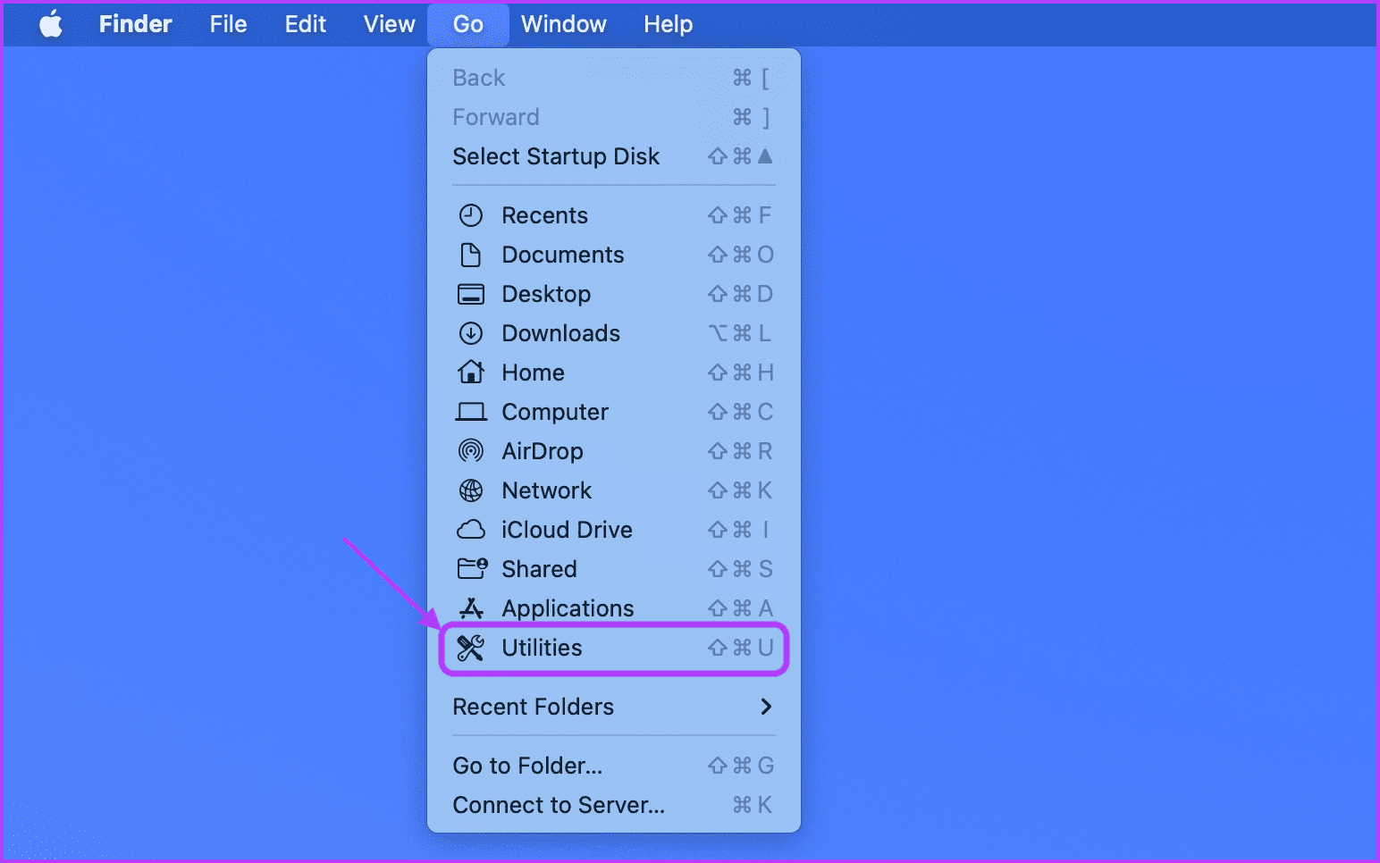1380x863 pixels.
Task: Open the View menu
Action: [x=389, y=24]
